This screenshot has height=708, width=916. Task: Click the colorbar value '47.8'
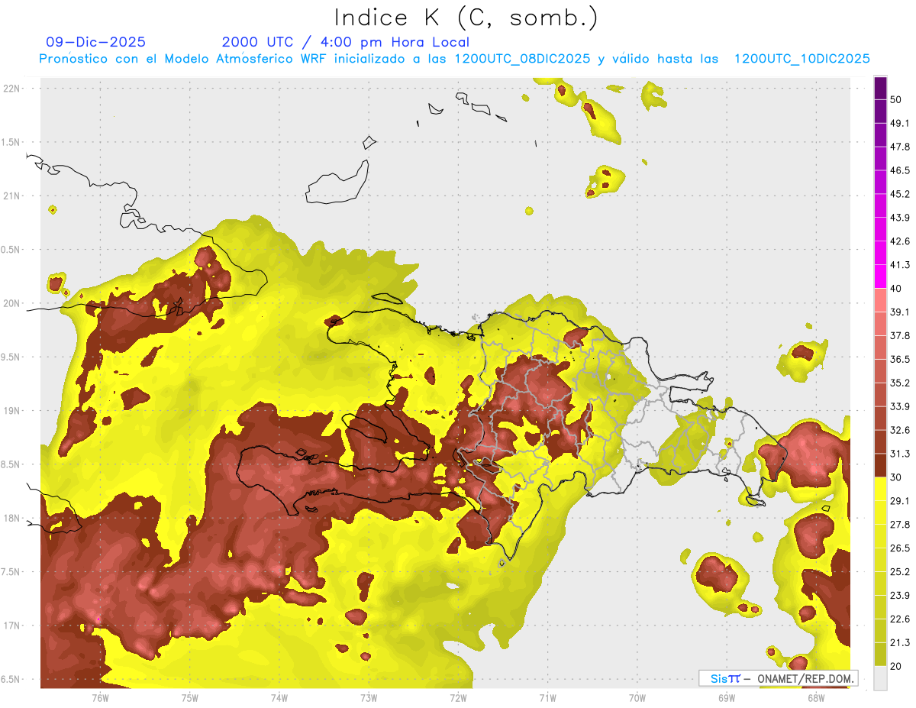pyautogui.click(x=899, y=147)
